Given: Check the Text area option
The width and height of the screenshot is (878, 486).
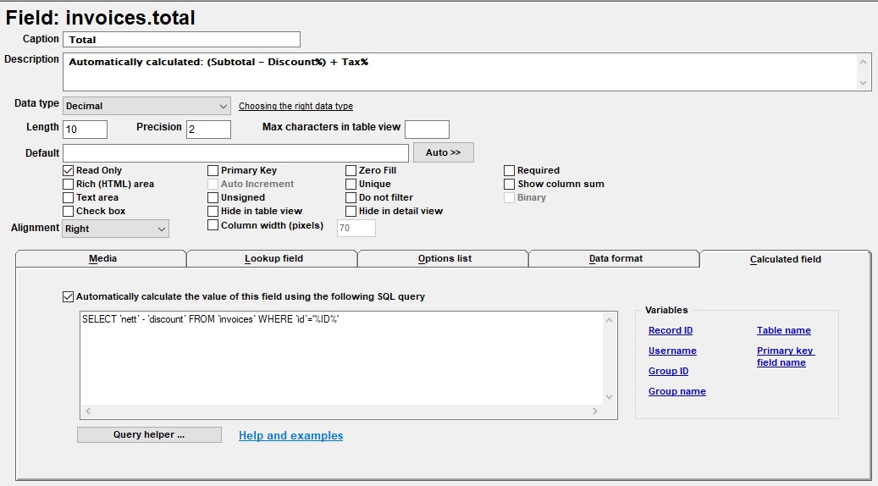Looking at the screenshot, I should click(x=69, y=197).
